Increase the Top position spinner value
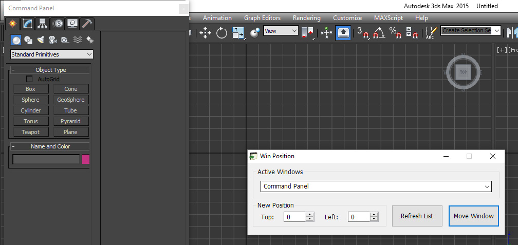Viewport: 518px width, 245px height. [x=310, y=215]
